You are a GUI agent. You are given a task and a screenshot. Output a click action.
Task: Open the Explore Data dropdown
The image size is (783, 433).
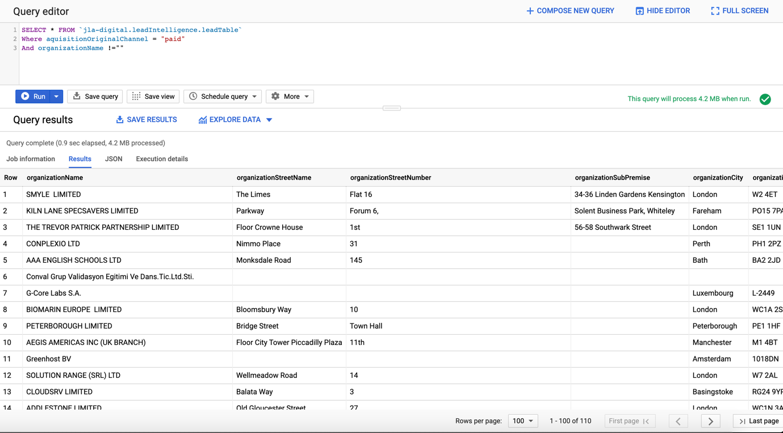click(x=269, y=120)
